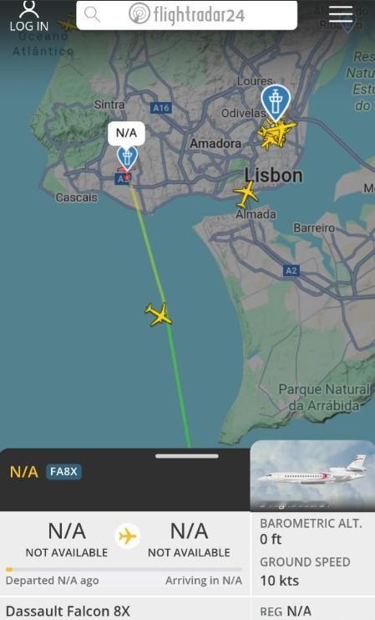Select the Falcon 8X plane on track
This screenshot has width=375, height=620.
pyautogui.click(x=159, y=314)
